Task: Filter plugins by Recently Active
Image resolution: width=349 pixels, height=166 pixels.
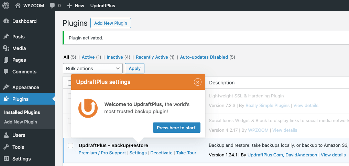Action: coord(152,57)
